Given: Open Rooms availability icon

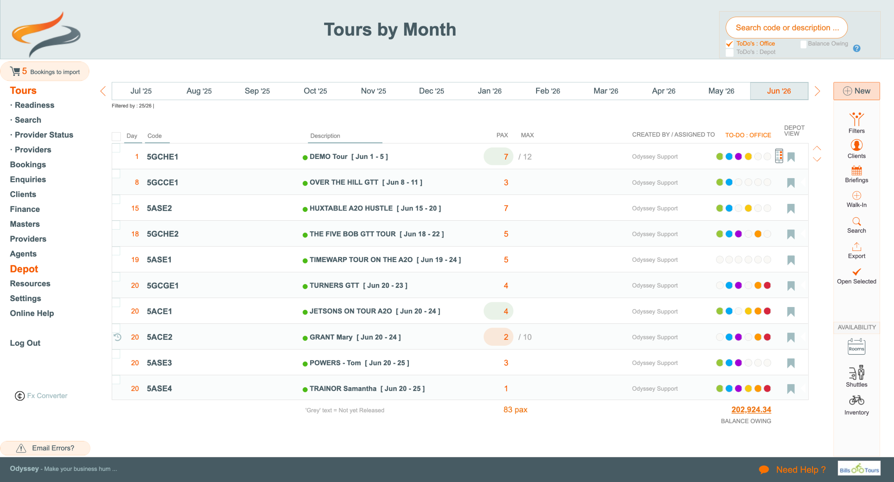Looking at the screenshot, I should pyautogui.click(x=856, y=347).
